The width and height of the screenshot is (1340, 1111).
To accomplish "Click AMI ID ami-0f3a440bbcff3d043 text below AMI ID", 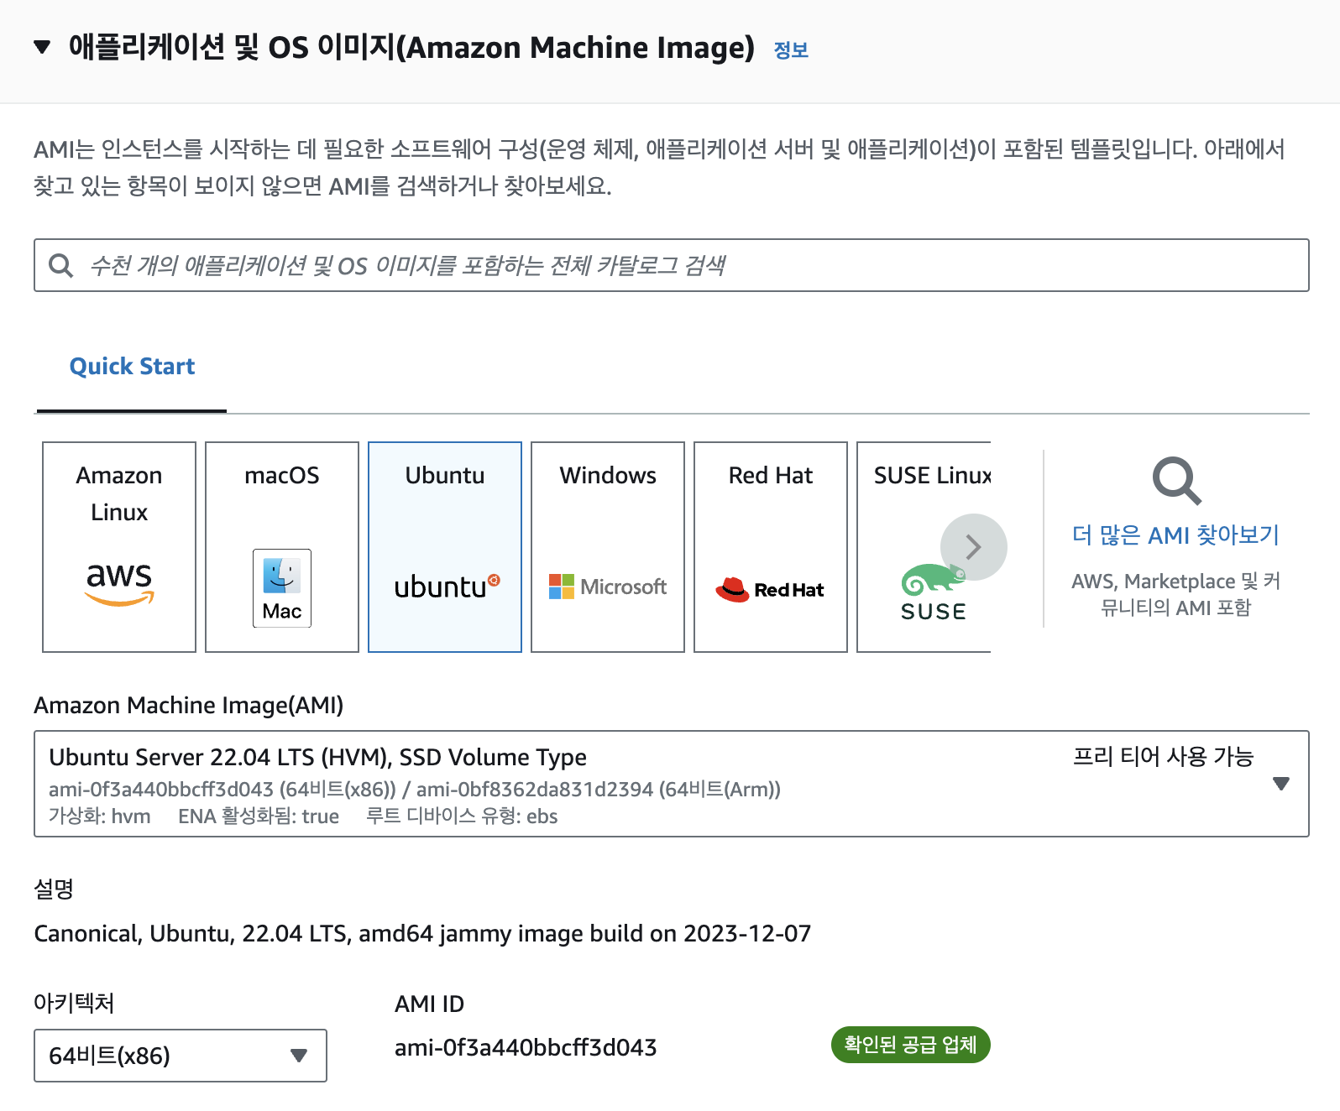I will pyautogui.click(x=526, y=1047).
